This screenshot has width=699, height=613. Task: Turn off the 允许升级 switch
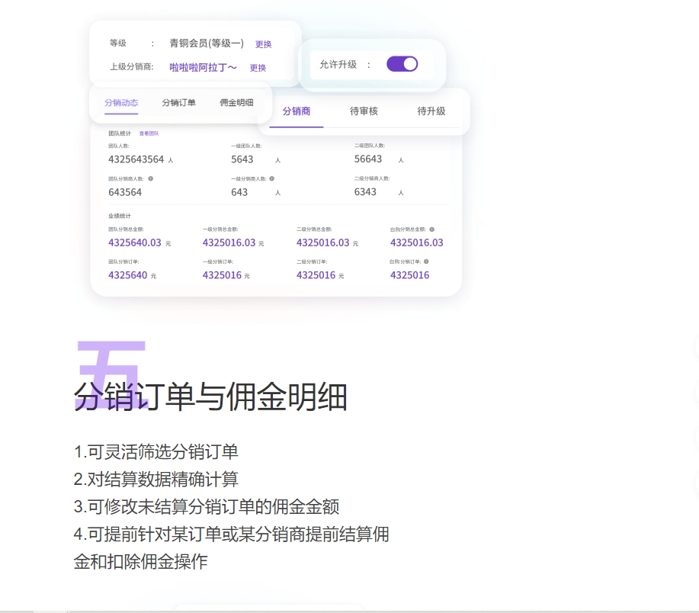coord(402,64)
